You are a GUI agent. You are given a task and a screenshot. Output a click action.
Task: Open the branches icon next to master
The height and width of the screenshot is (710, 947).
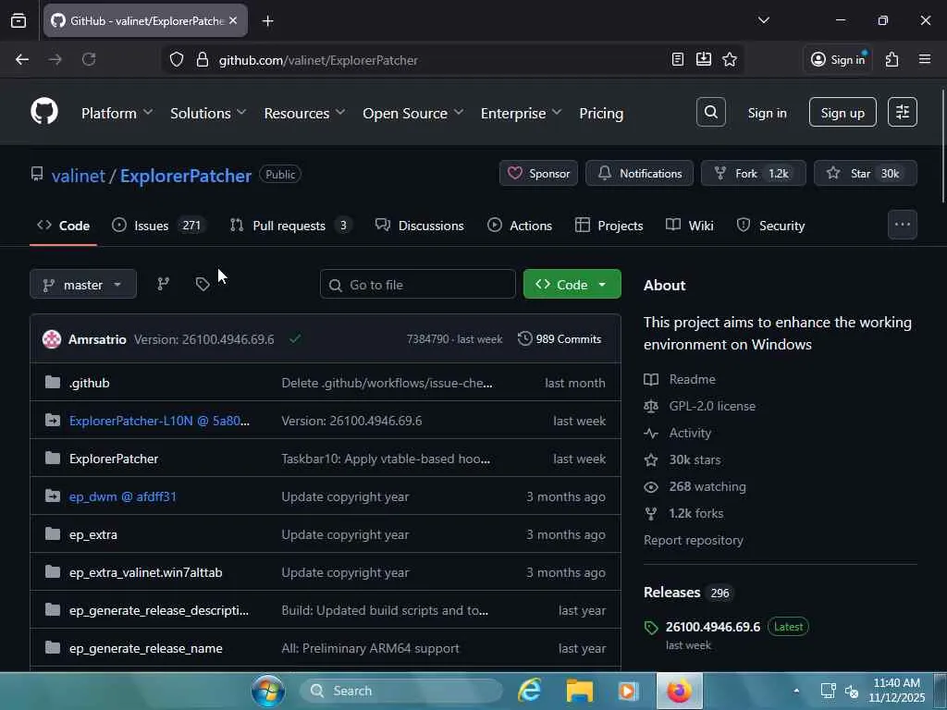[163, 285]
